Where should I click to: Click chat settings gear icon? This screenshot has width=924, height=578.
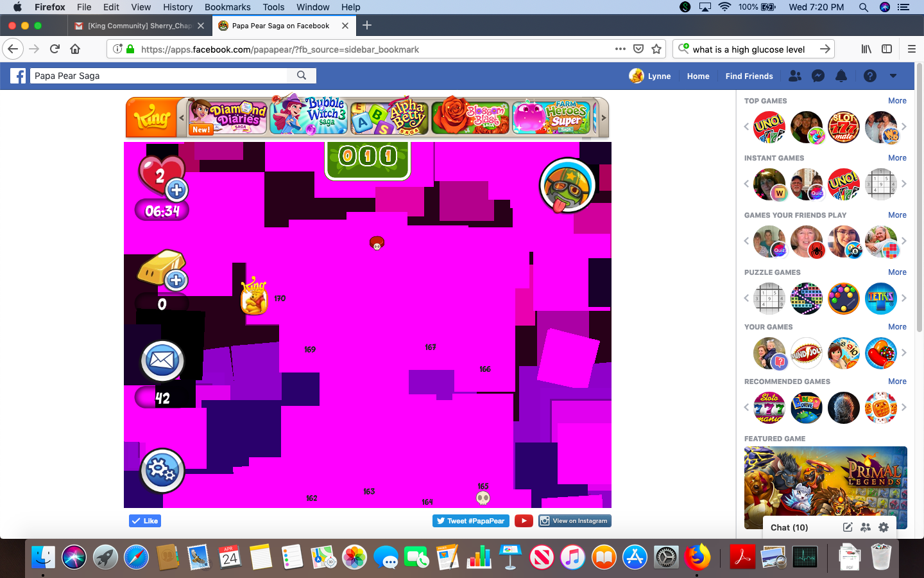tap(884, 527)
